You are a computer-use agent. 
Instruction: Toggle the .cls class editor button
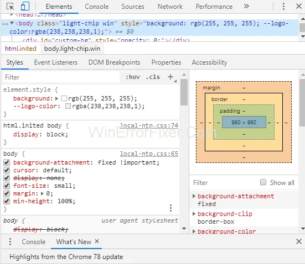pos(153,77)
